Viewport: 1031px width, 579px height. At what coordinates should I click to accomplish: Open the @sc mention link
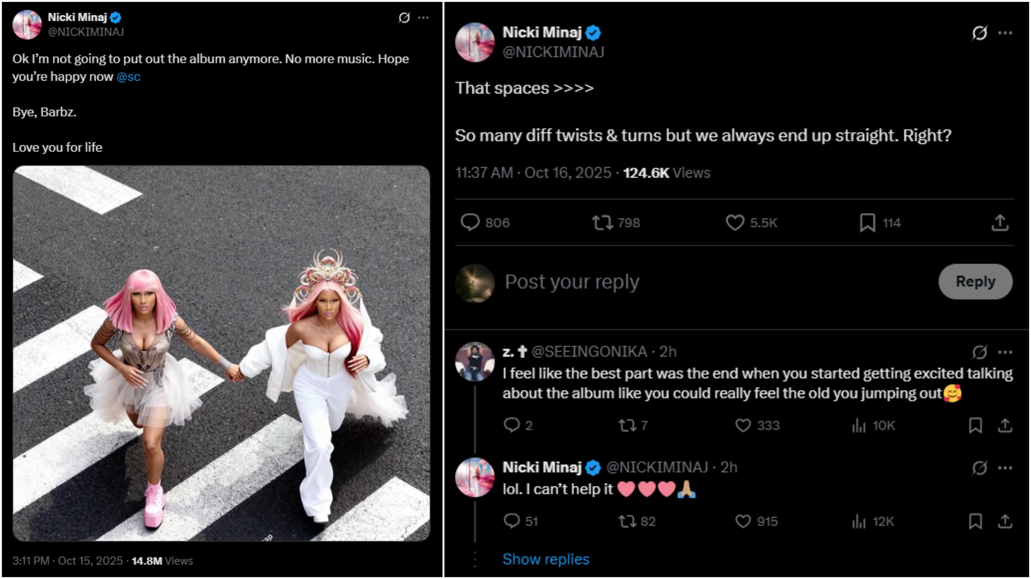[129, 76]
